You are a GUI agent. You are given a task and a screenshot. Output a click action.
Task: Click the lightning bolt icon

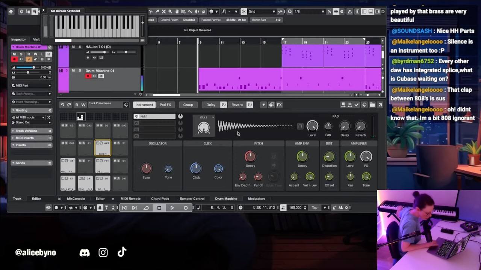[263, 105]
